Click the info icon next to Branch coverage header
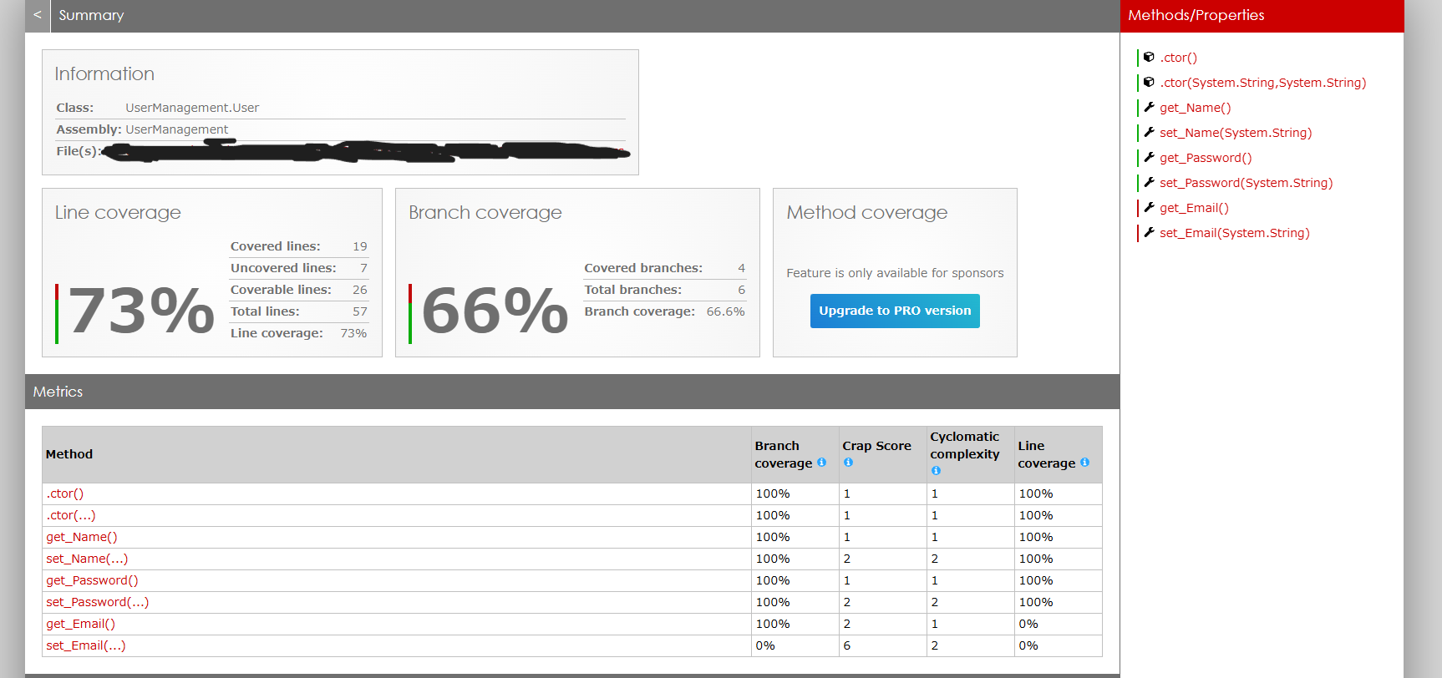The width and height of the screenshot is (1442, 678). tap(821, 463)
